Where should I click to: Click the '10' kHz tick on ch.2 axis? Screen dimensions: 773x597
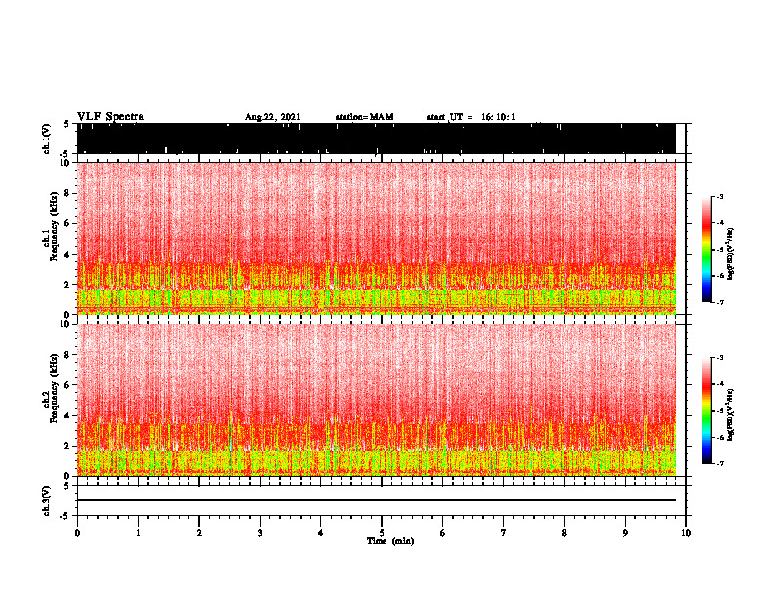(66, 324)
